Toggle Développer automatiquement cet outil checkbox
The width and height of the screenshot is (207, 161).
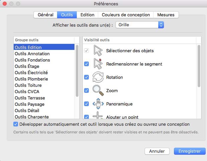[x=16, y=124]
